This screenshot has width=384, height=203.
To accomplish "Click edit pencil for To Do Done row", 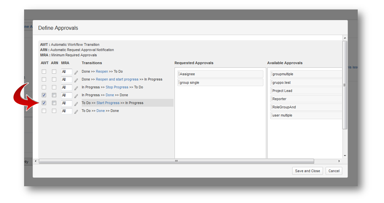I will pyautogui.click(x=76, y=112).
